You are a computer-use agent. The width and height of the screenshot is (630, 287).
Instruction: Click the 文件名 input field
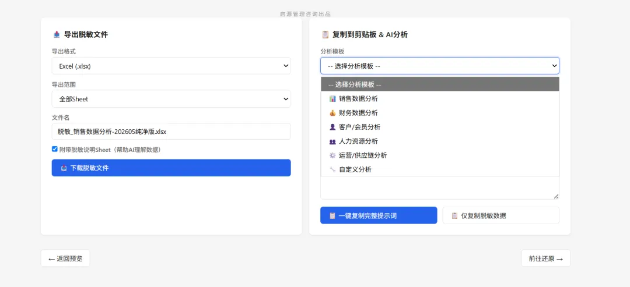pyautogui.click(x=171, y=132)
